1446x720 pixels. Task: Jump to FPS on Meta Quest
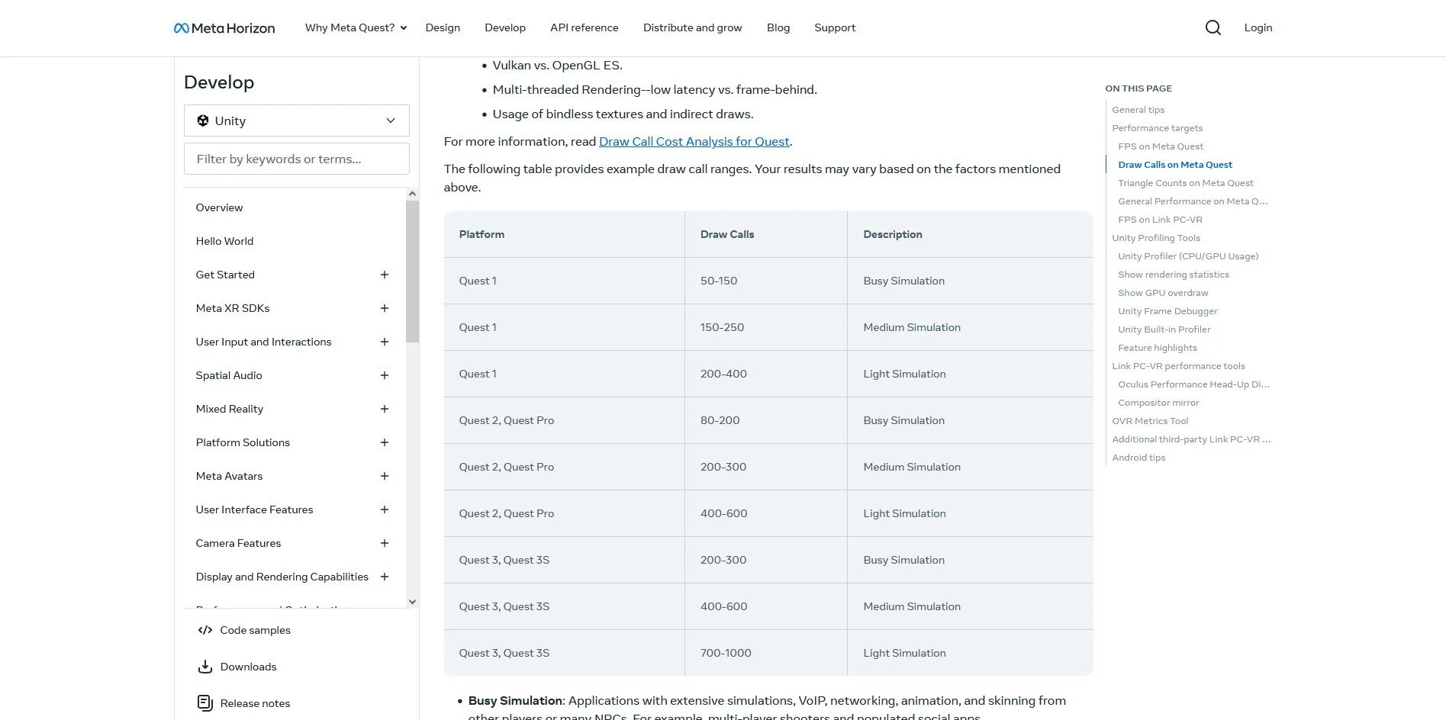pyautogui.click(x=1161, y=146)
